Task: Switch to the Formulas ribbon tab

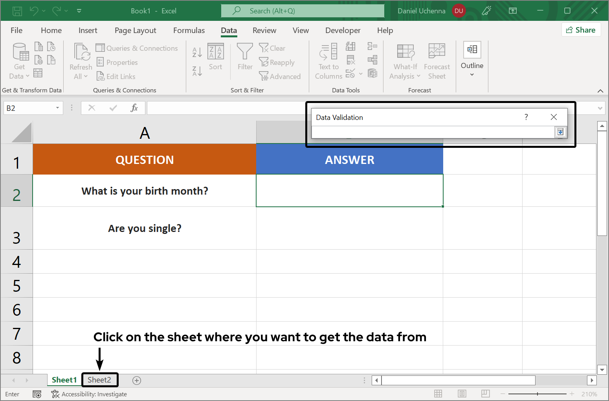Action: 189,30
